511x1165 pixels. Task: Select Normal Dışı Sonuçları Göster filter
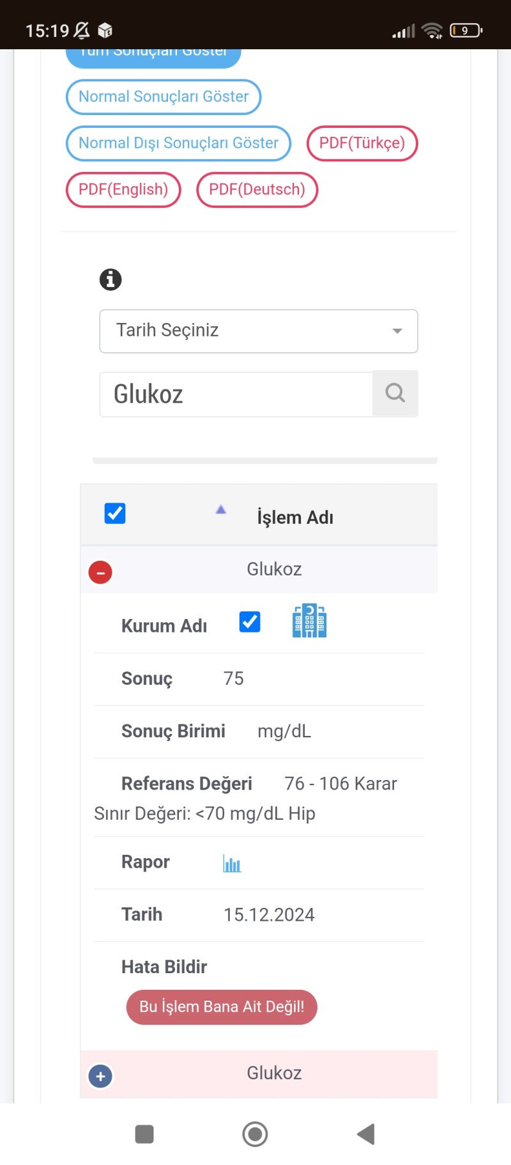click(x=178, y=143)
